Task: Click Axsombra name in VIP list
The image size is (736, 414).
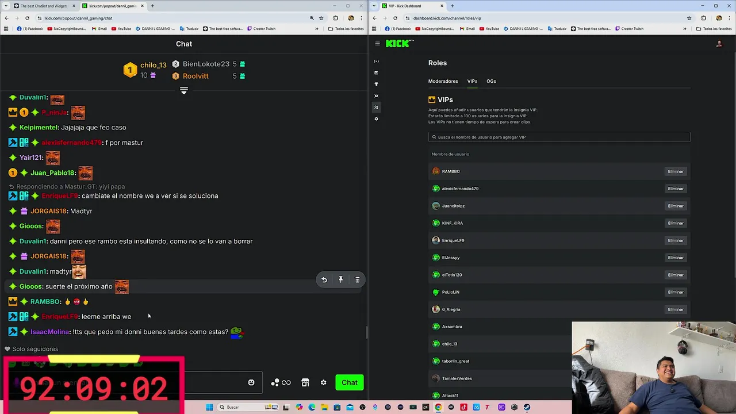Action: 452,327
